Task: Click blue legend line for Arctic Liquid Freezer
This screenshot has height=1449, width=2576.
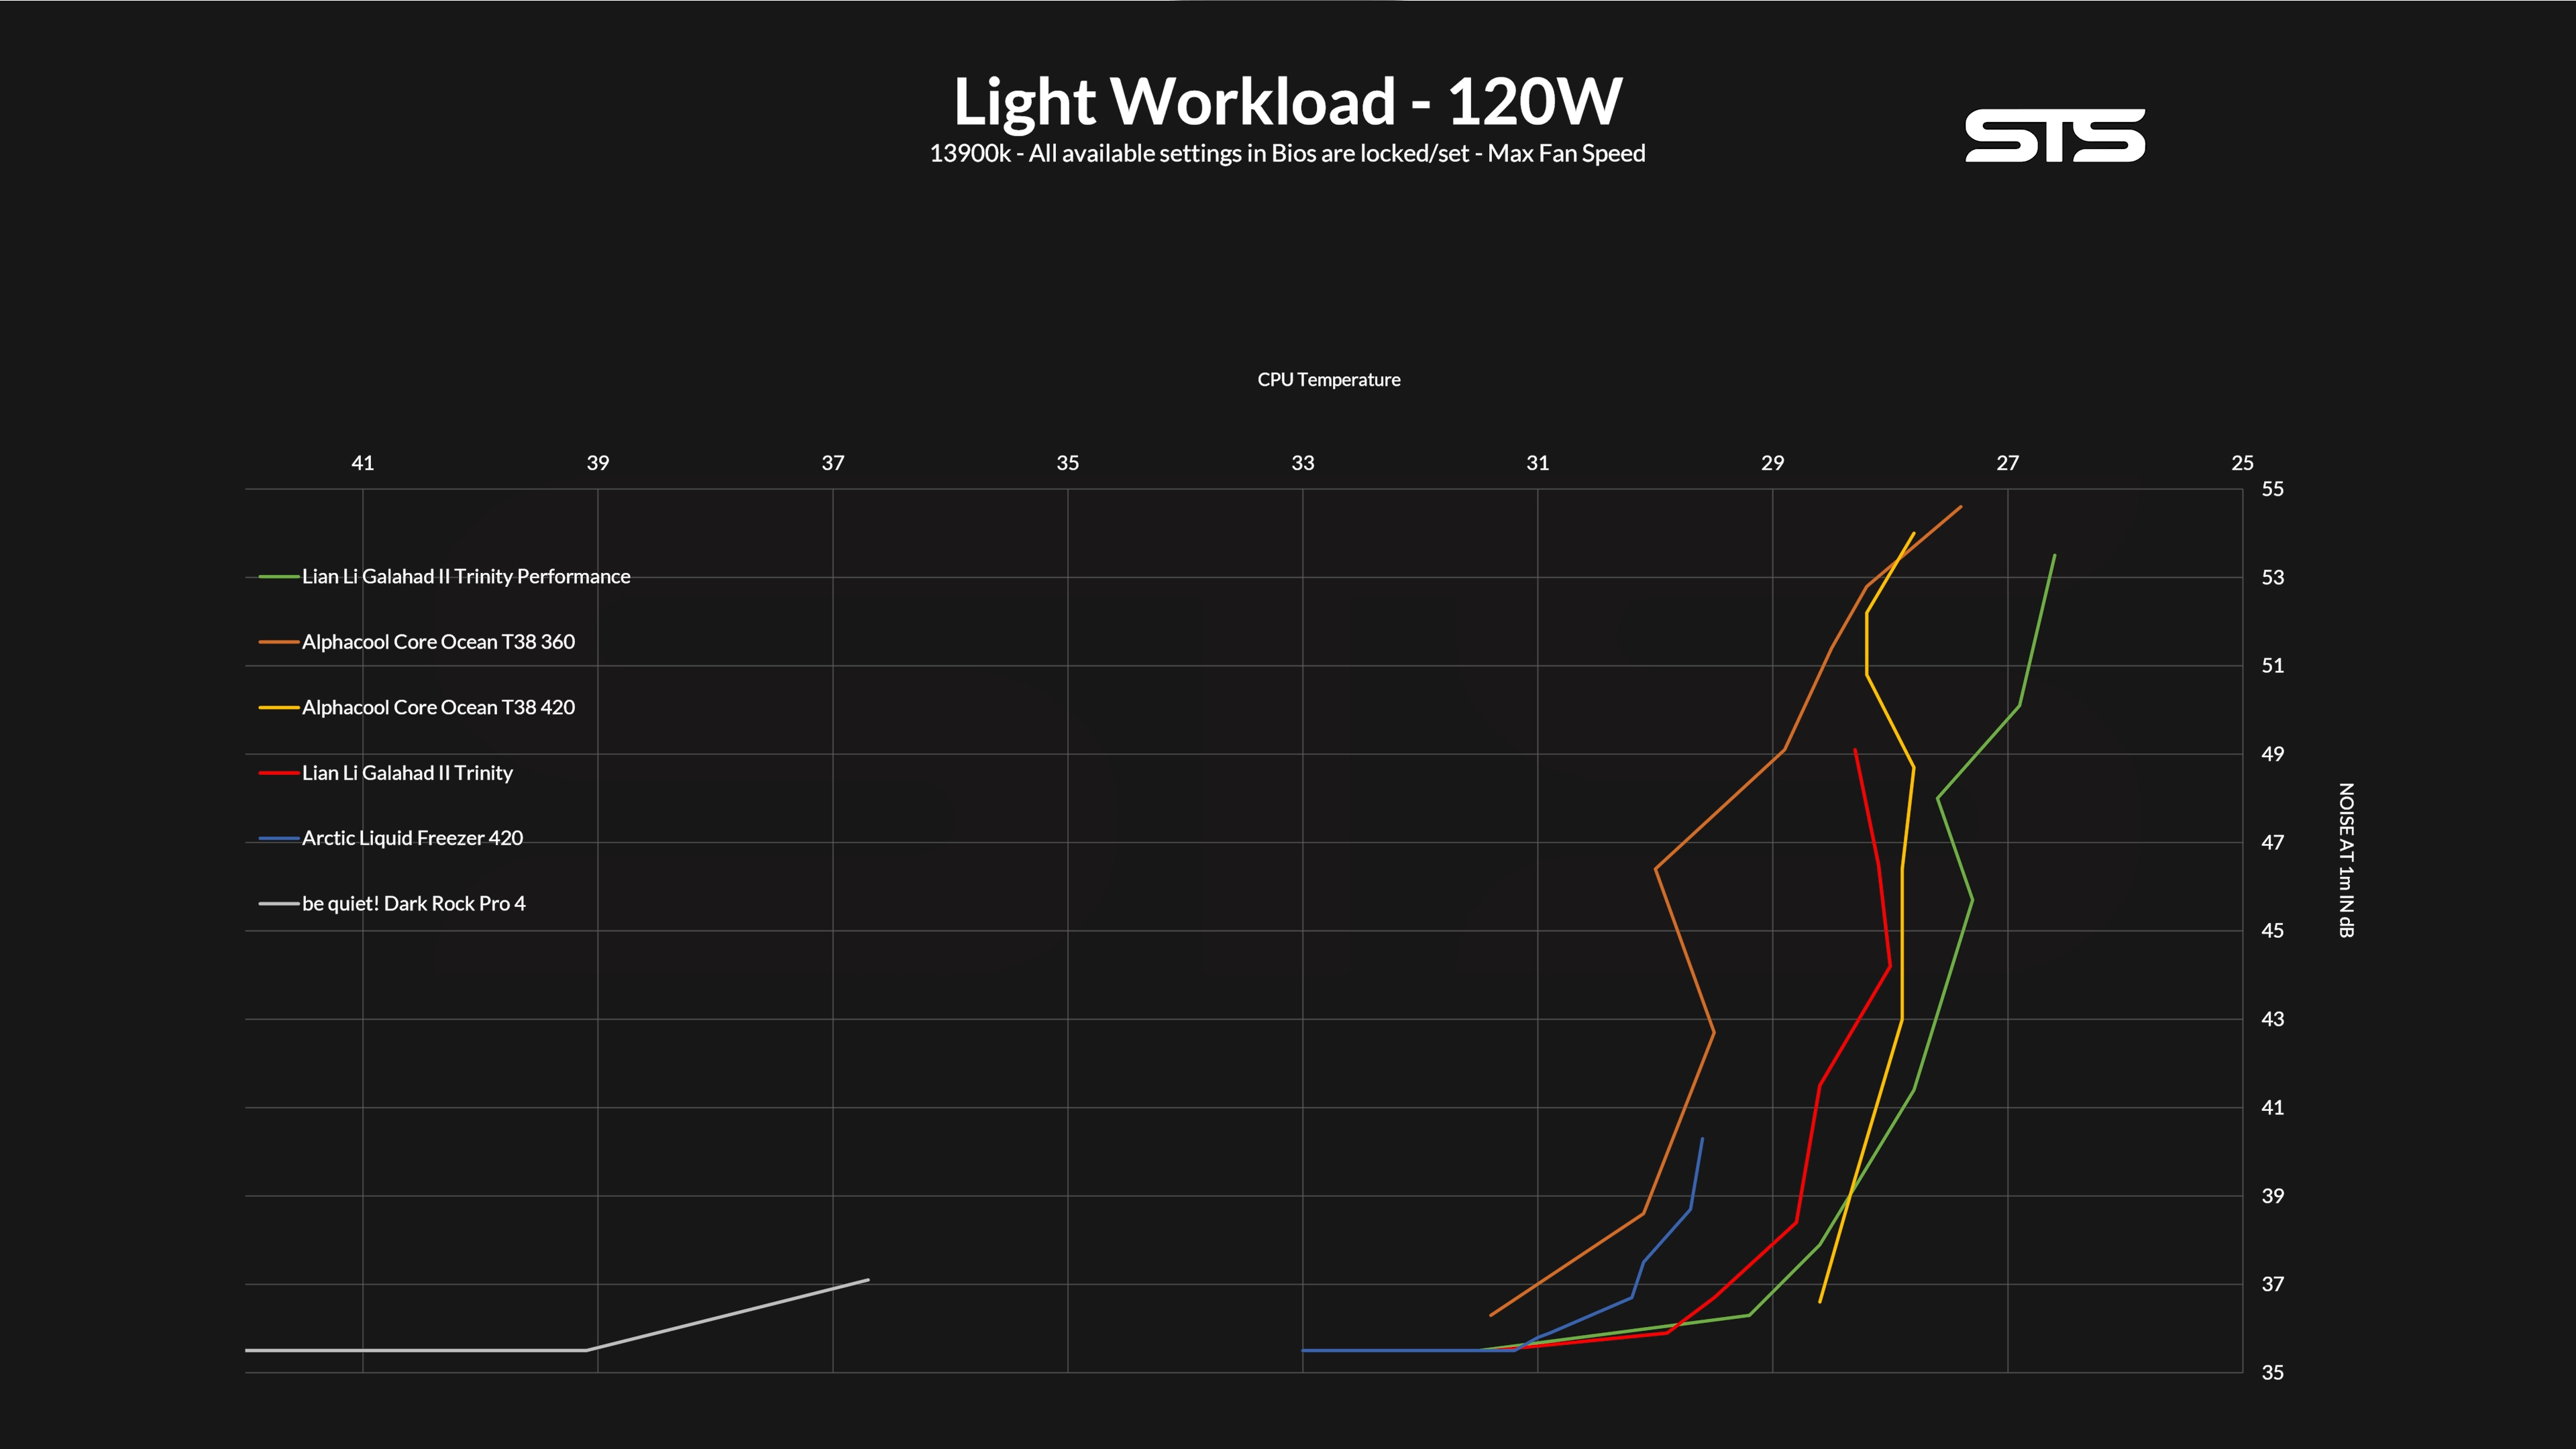Action: (x=279, y=838)
